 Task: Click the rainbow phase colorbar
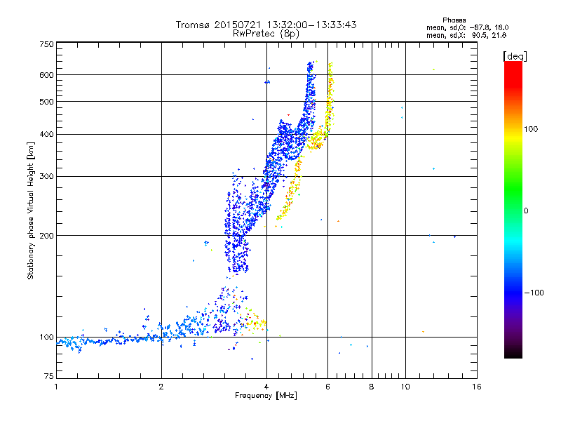[x=513, y=210]
